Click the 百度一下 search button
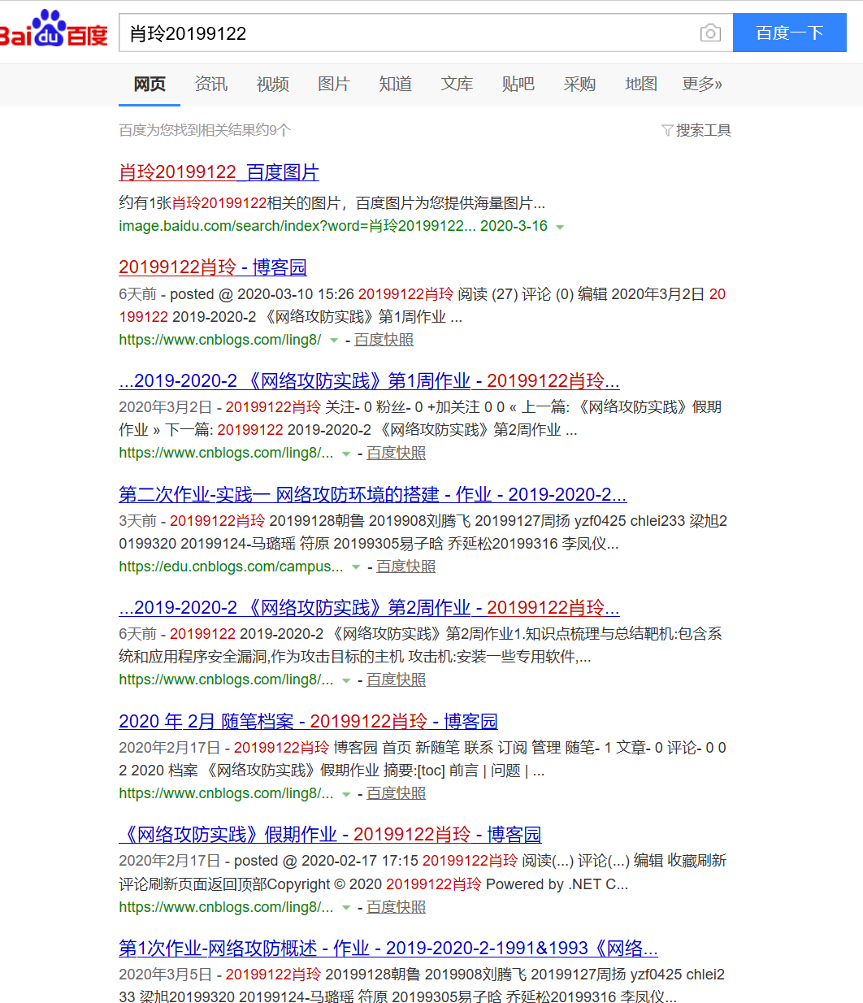Viewport: 863px width, 1003px height. (x=790, y=33)
